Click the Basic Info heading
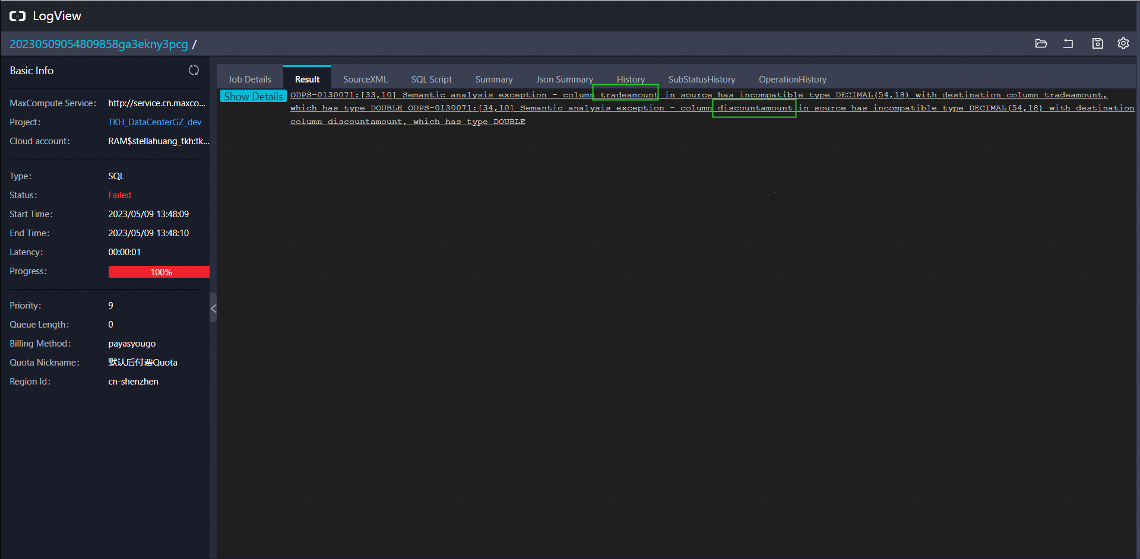This screenshot has width=1140, height=559. 31,70
